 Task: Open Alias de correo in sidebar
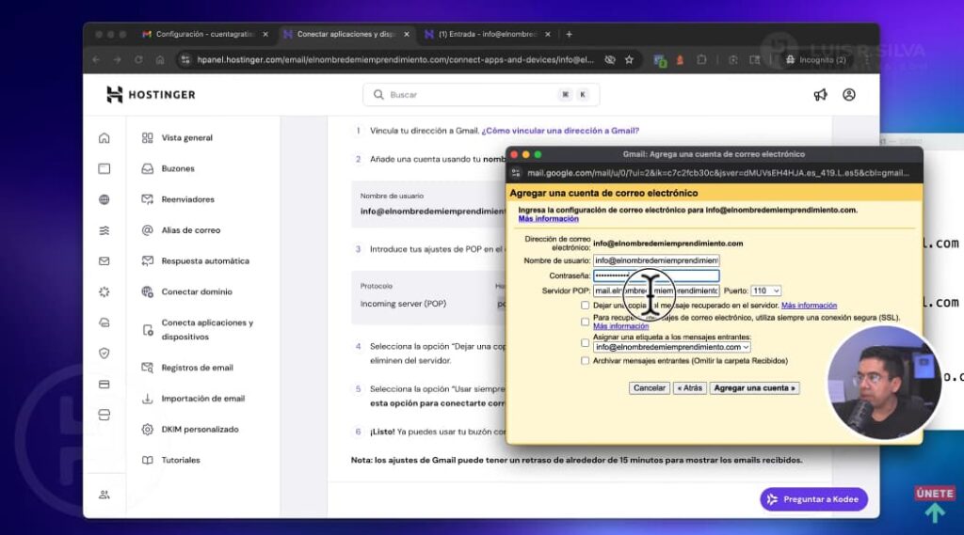coord(190,230)
